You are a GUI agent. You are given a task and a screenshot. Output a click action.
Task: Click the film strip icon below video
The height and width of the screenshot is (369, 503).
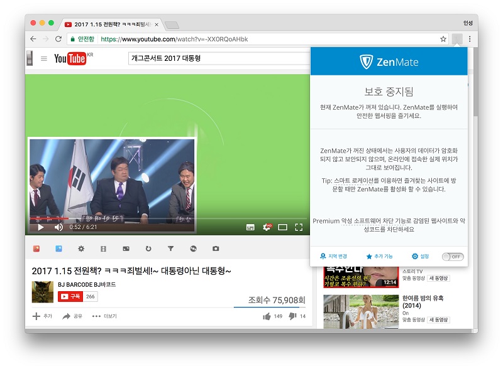(x=103, y=249)
